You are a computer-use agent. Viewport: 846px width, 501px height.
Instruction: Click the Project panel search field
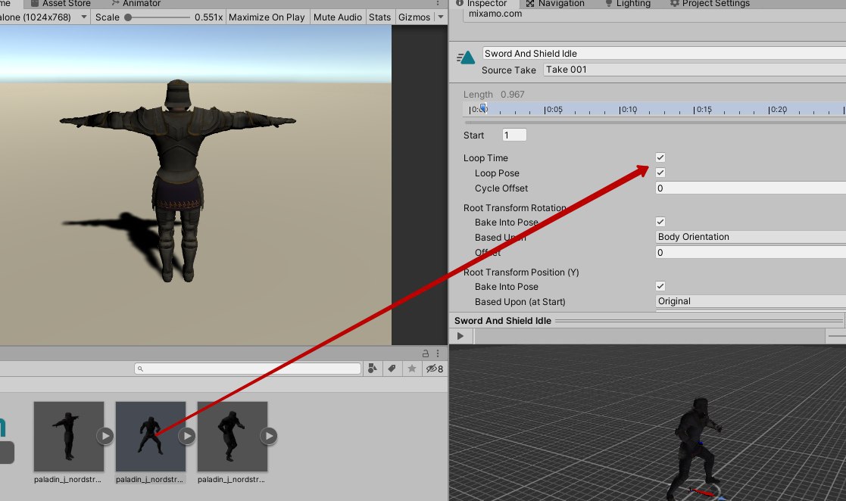[248, 369]
